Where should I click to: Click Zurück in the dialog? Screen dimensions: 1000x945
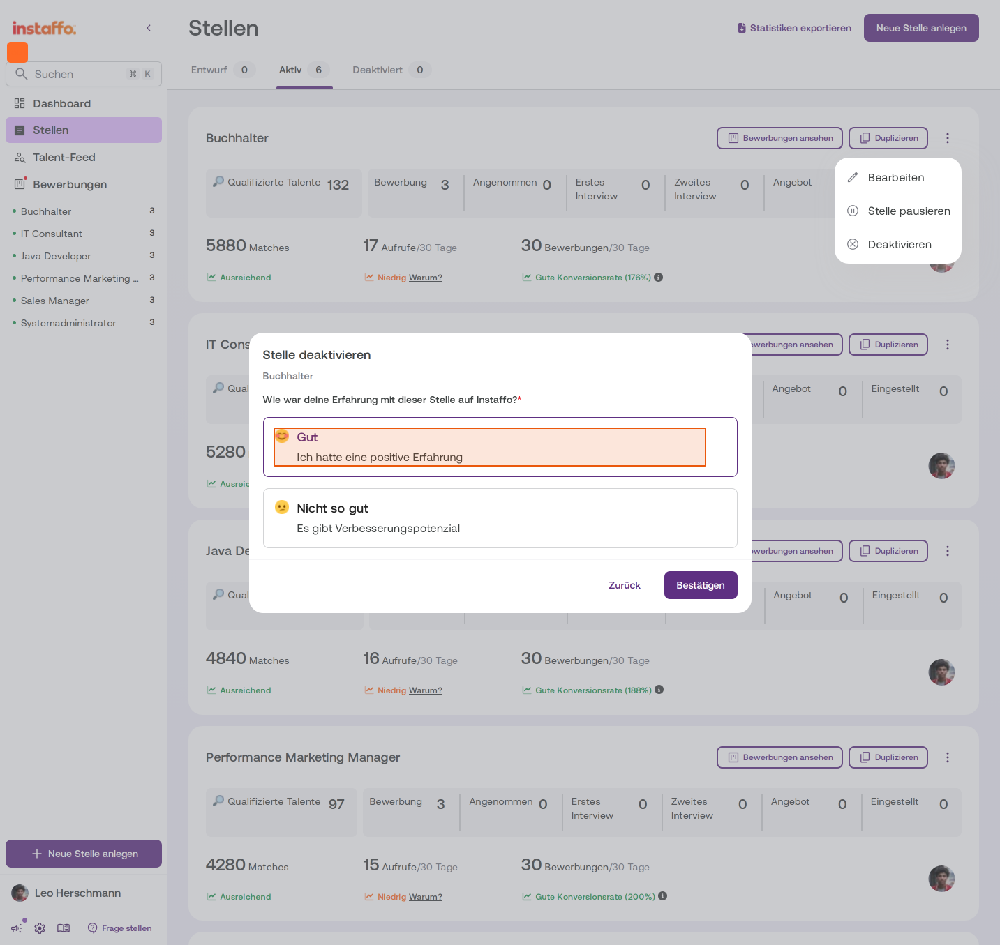click(625, 585)
